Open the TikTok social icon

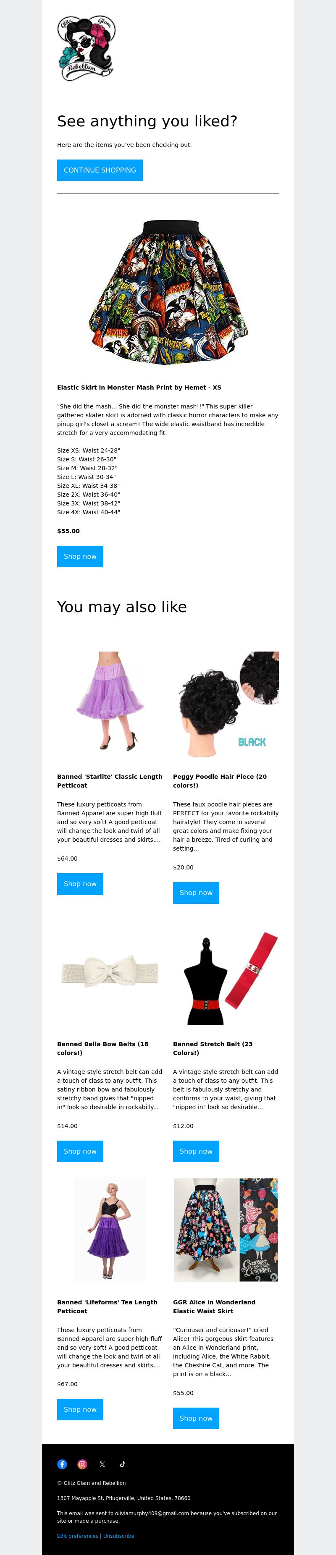[x=122, y=1464]
